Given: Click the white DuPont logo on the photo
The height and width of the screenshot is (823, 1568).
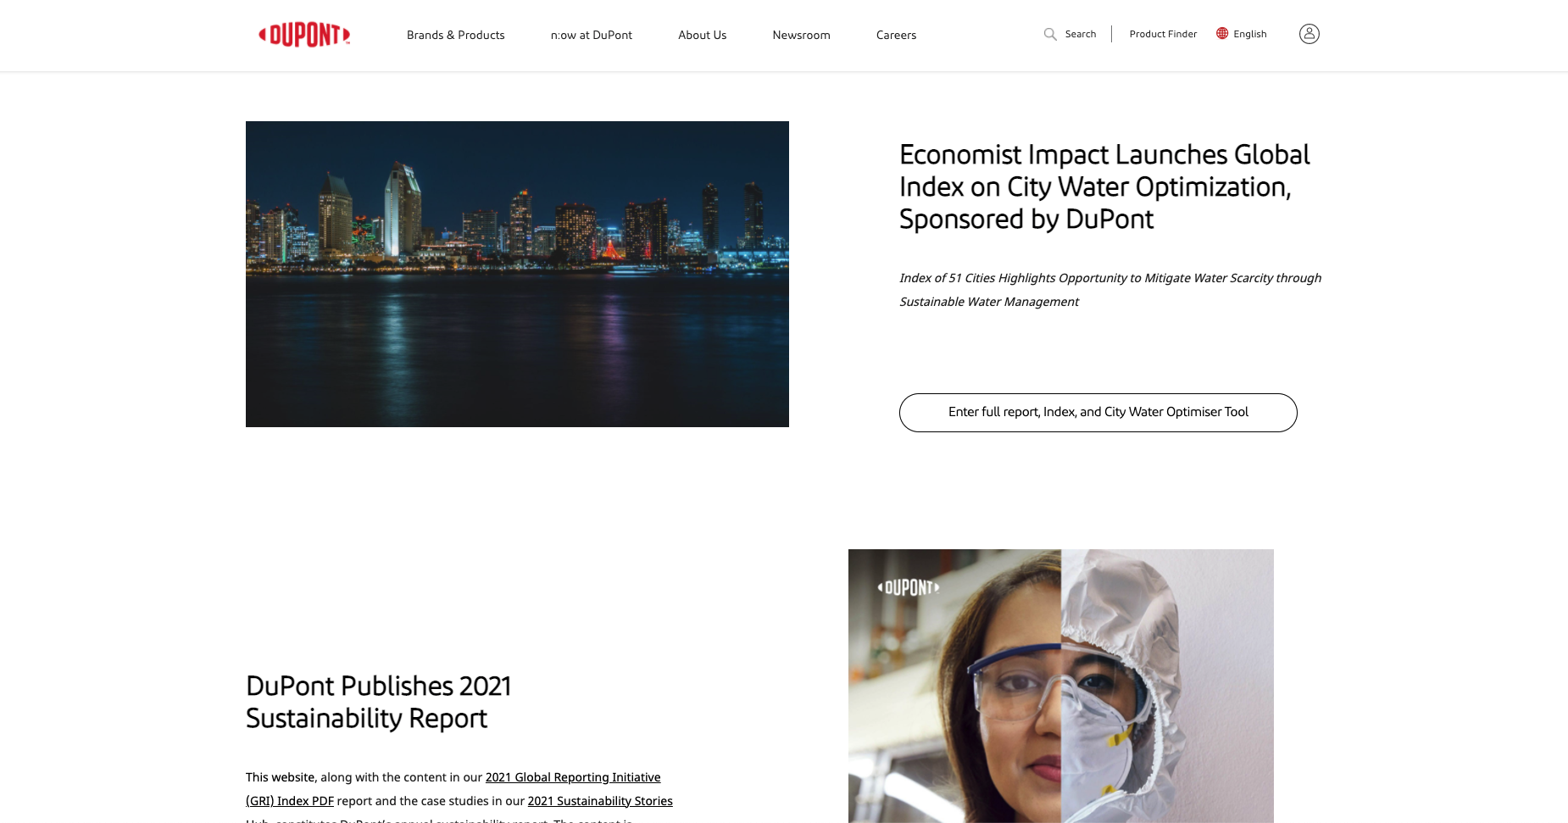Looking at the screenshot, I should click(x=909, y=587).
